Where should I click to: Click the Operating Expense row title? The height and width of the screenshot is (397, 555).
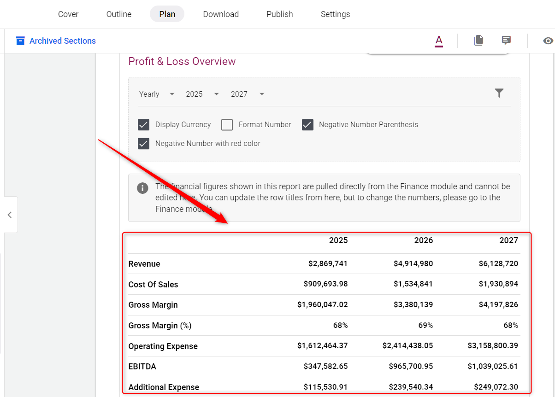click(x=163, y=346)
